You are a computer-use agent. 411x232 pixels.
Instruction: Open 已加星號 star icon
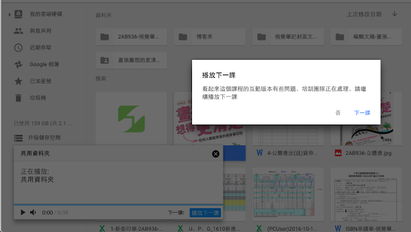(19, 81)
